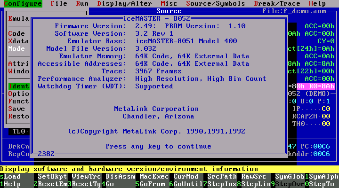Click the Firmware Version 2.49 value

click(x=145, y=26)
